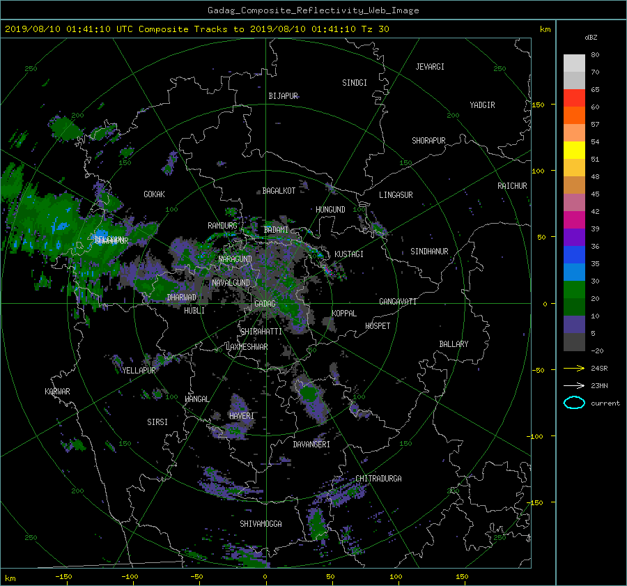Image resolution: width=627 pixels, height=586 pixels.
Task: Click the yellow 54 dBZ legend swatch
Action: coord(574,151)
